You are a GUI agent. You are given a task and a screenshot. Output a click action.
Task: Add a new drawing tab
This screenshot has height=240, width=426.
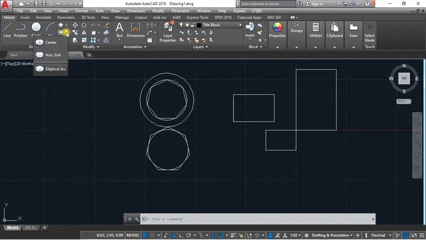tap(89, 55)
